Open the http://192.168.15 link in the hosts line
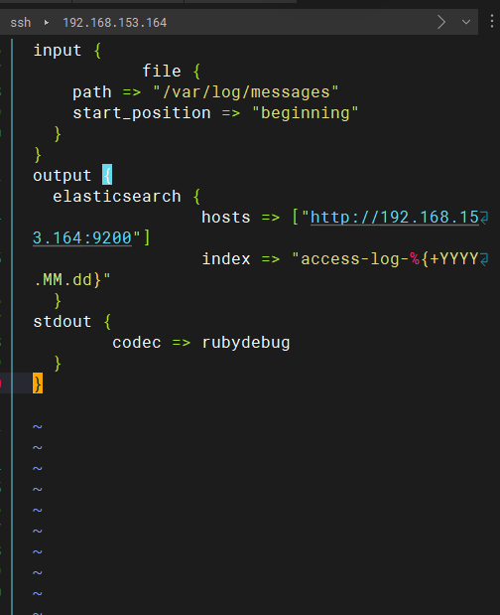The height and width of the screenshot is (615, 500). click(x=395, y=218)
